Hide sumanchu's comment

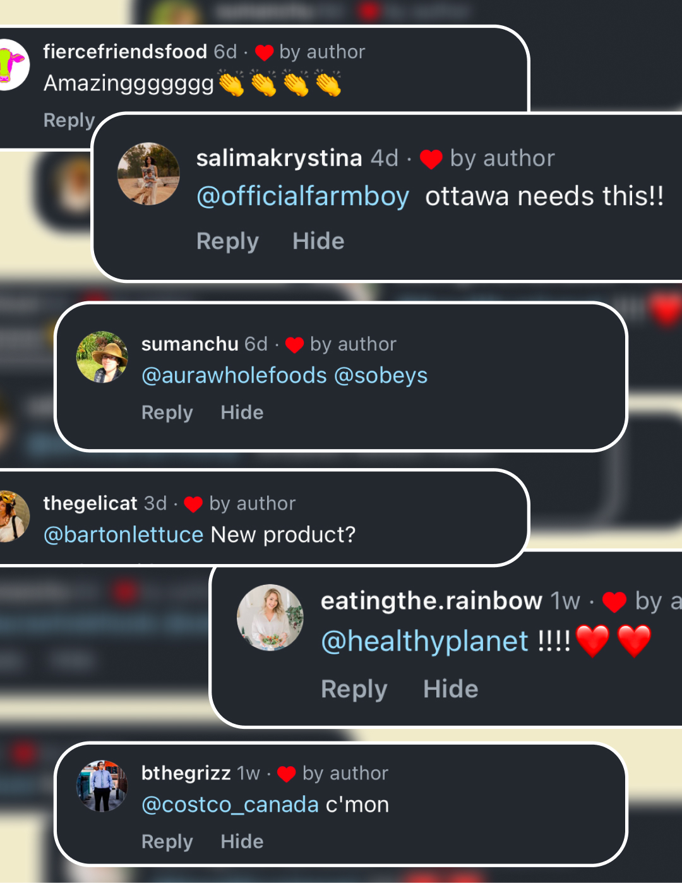[x=242, y=412]
